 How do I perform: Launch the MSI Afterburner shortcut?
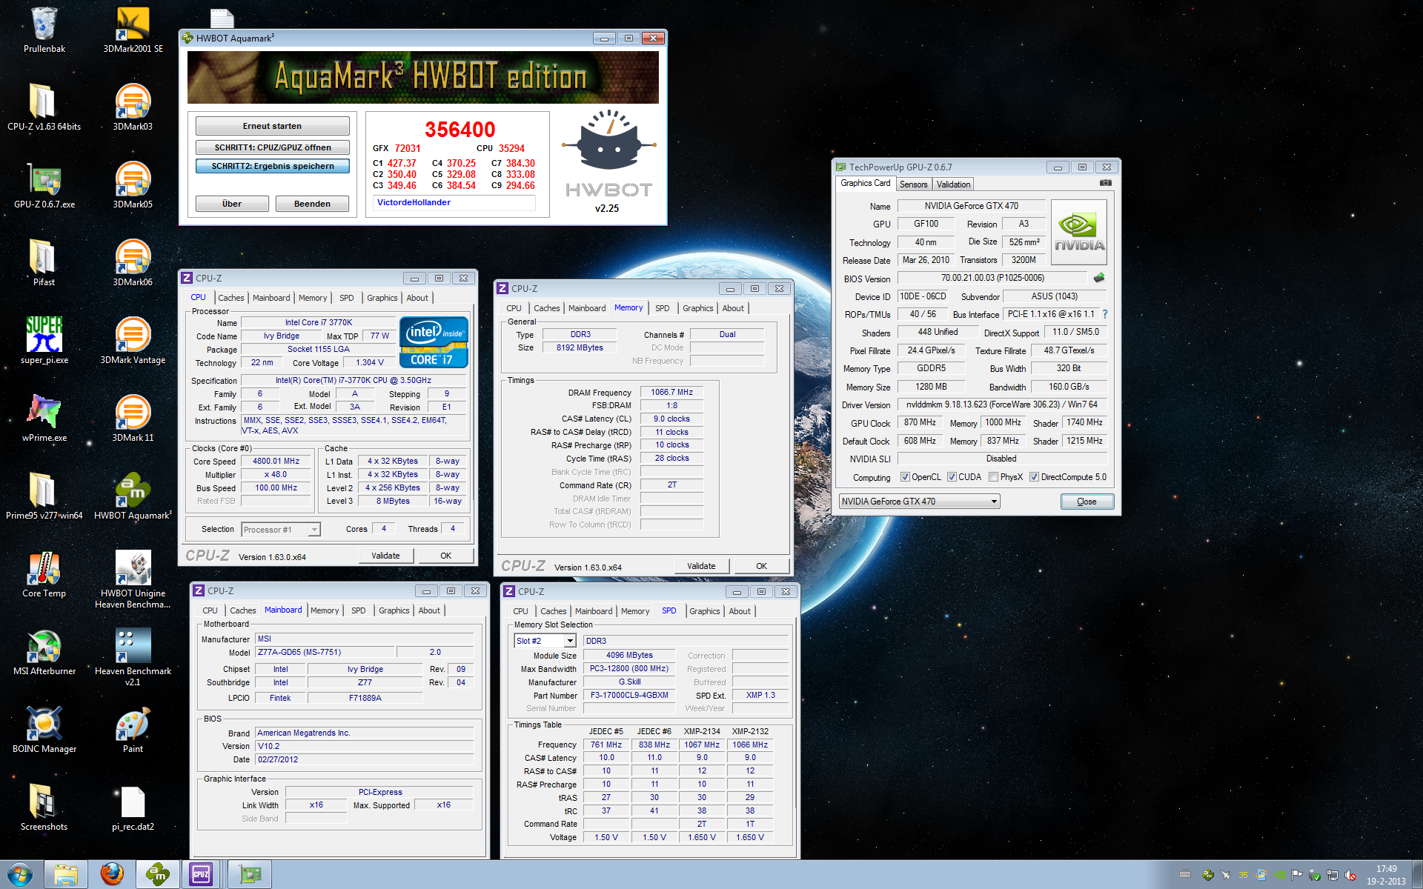point(44,652)
